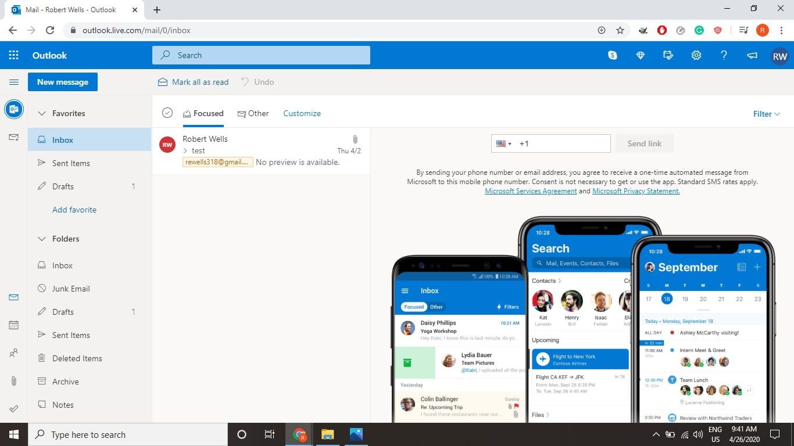The height and width of the screenshot is (446, 794).
Task: Open the country code flag dropdown
Action: coord(503,143)
